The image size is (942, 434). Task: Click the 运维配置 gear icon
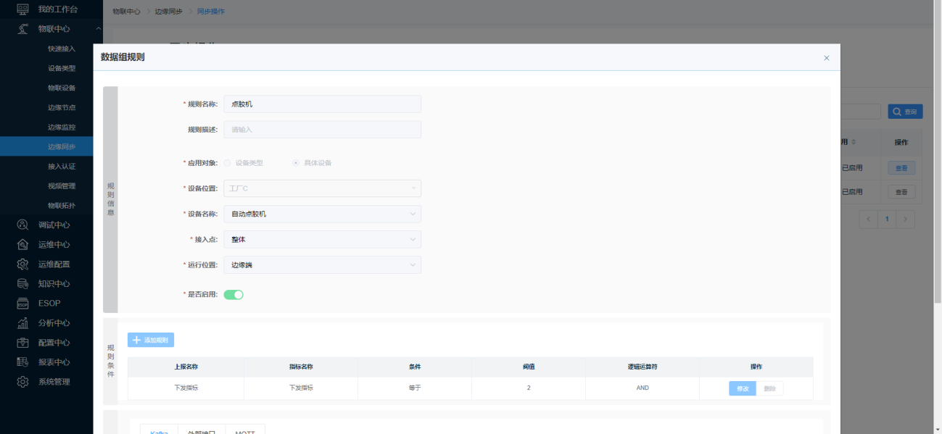point(22,264)
